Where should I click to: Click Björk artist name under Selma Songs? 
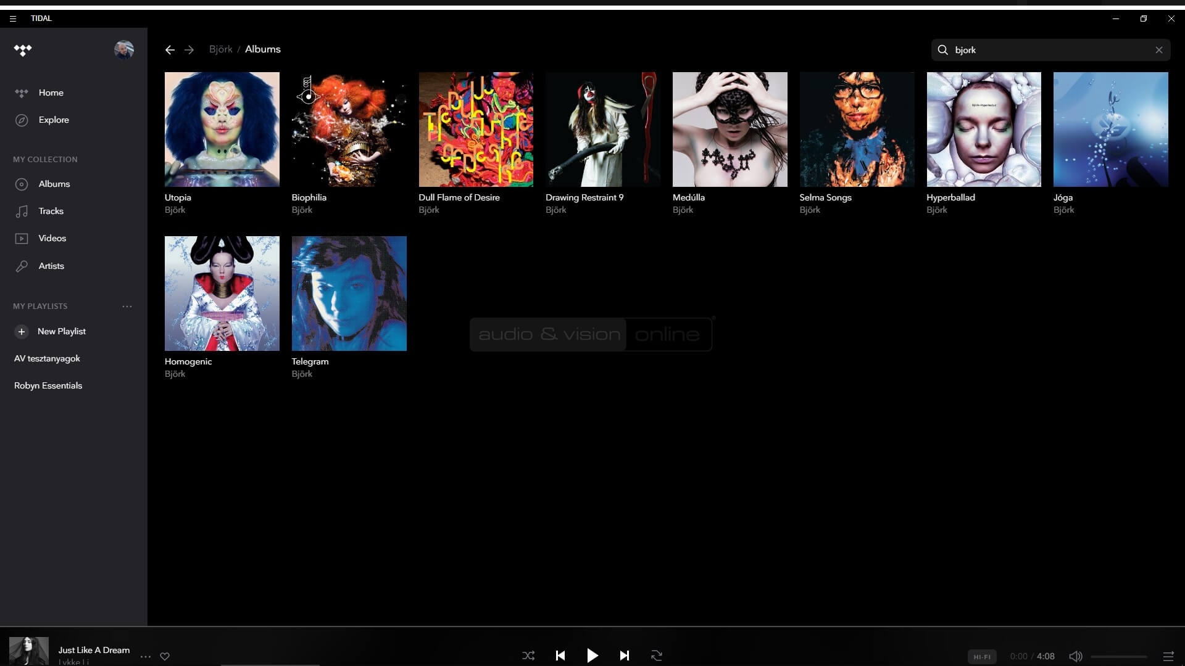point(809,210)
